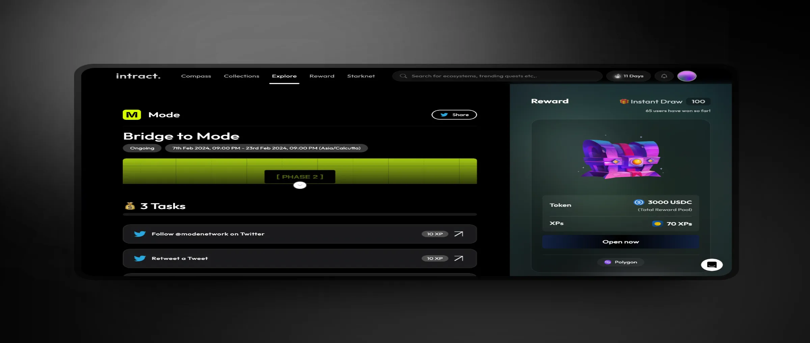
Task: Click the 3000 USDC amount
Action: coord(670,202)
